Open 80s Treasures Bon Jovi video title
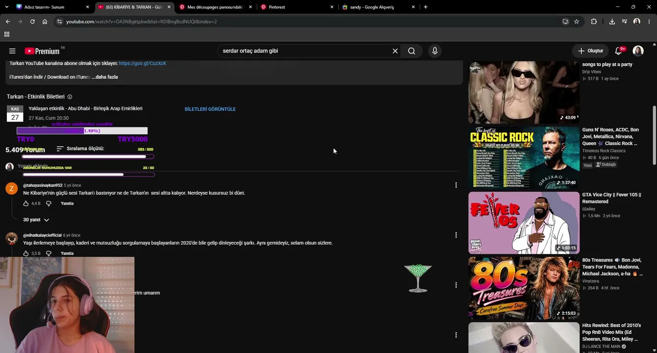Screen dimensions: 657x353 (612, 267)
